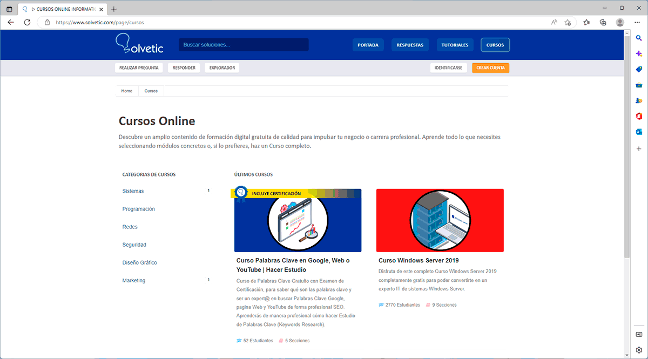
Task: Open a new tab with plus icon
Action: pyautogui.click(x=113, y=9)
